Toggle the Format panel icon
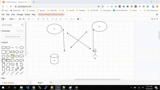This screenshot has width=160, height=90. 155,19
